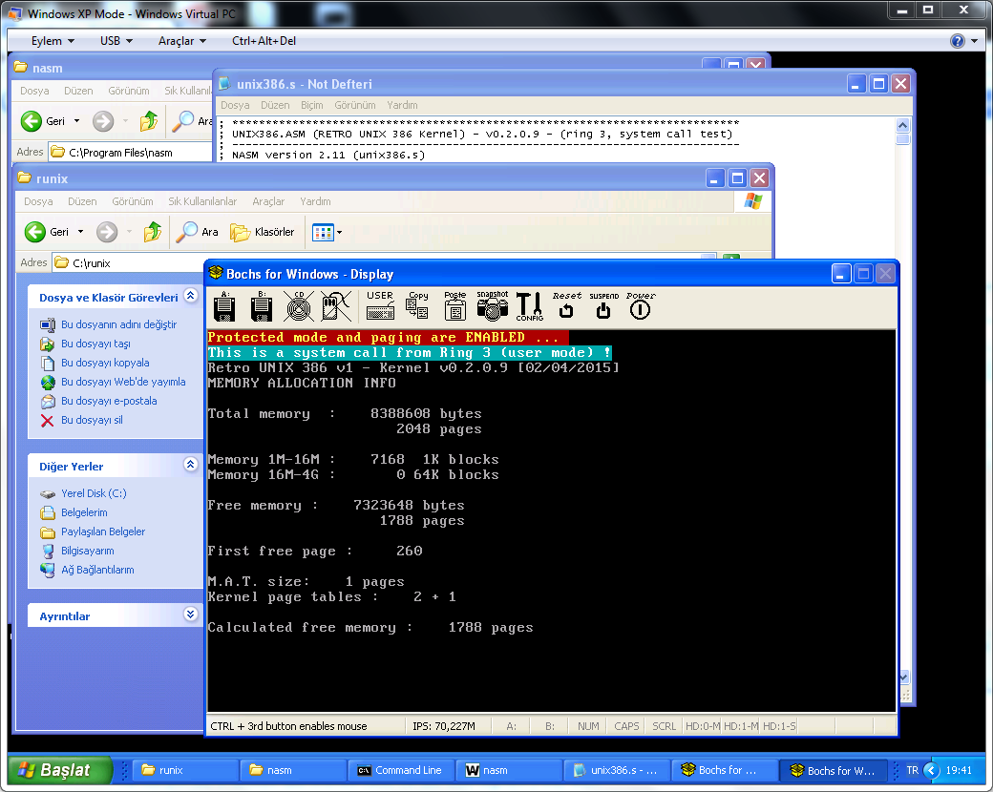Open the USB dropdown menu
The image size is (993, 792).
click(116, 41)
